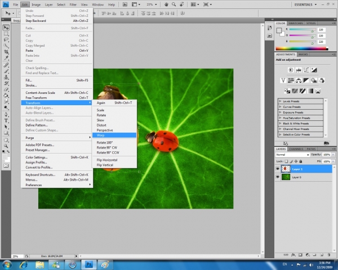Select the Type tool
This screenshot has width=338, height=270.
[6, 120]
